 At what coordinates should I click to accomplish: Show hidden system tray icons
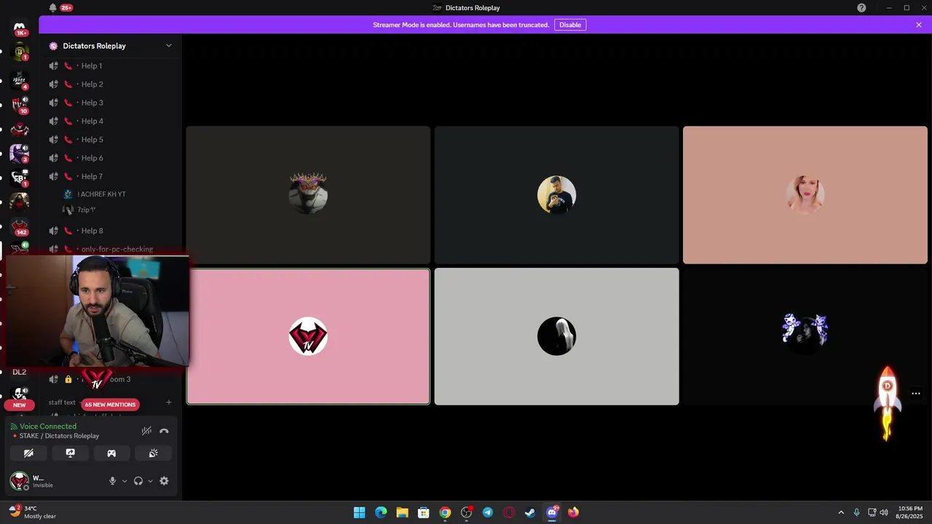click(x=841, y=512)
